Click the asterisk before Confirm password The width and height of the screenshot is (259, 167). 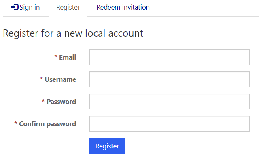[x=16, y=124]
